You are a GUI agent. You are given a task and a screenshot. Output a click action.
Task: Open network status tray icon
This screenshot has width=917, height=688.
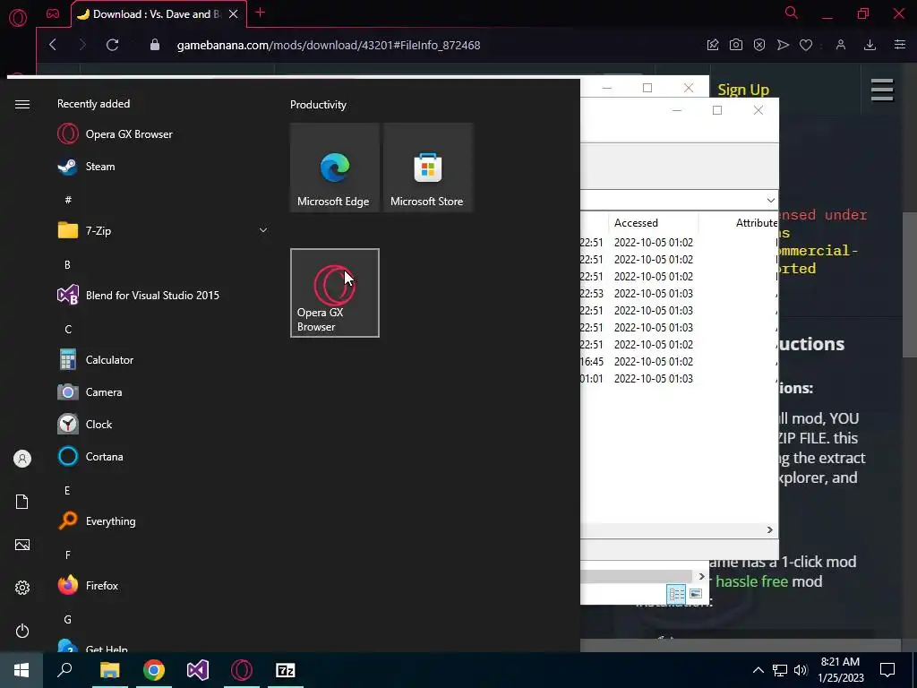(x=780, y=670)
